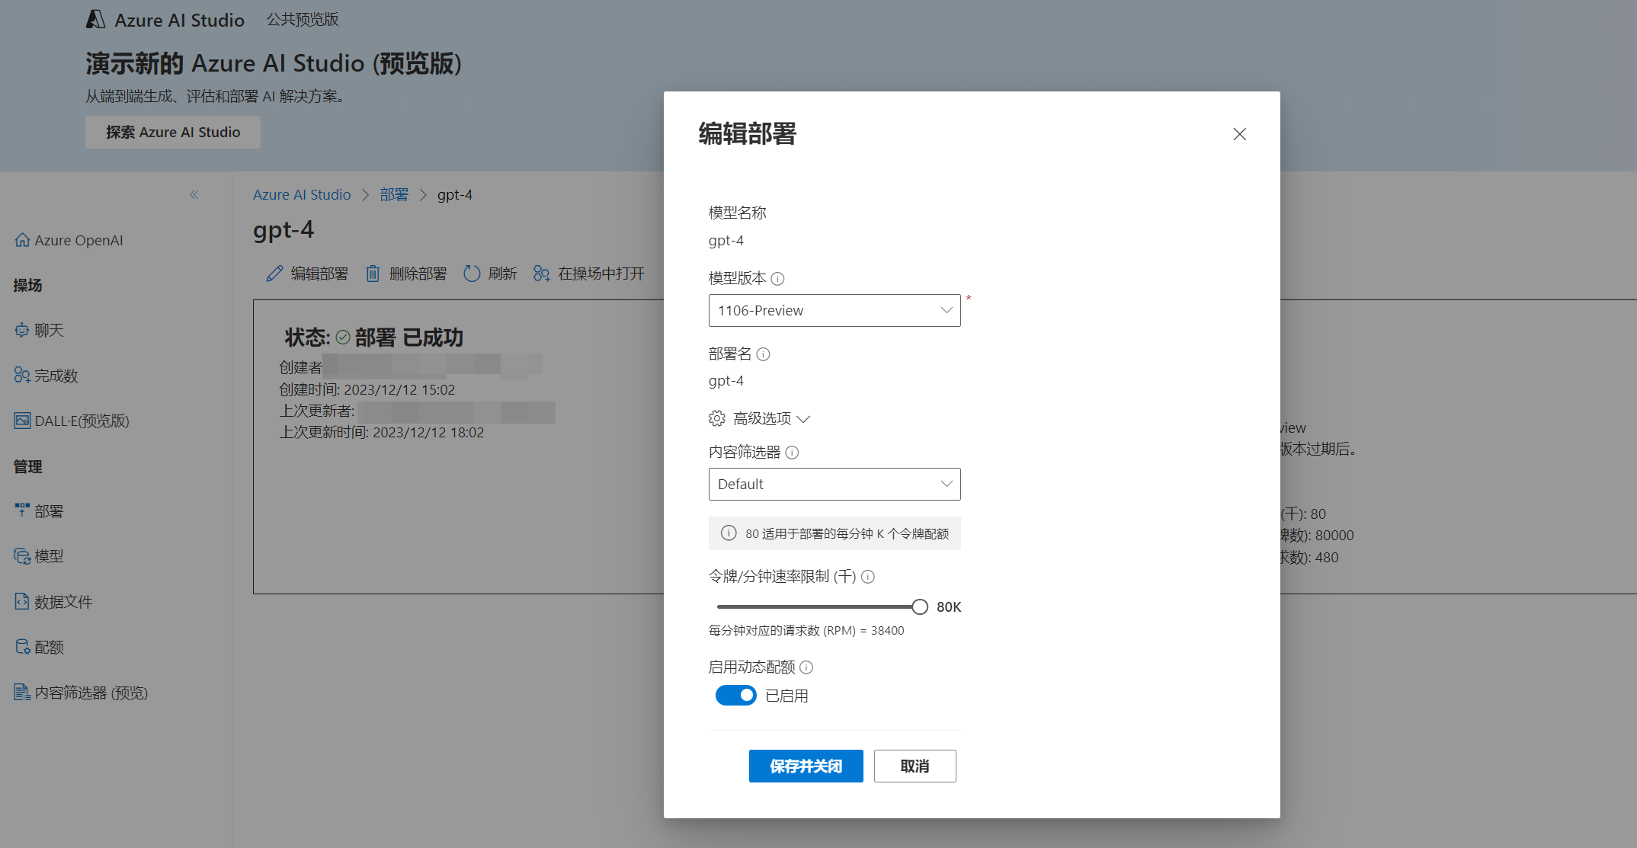Collapse the 高级选项 chevron expander
1637x848 pixels.
pos(803,419)
